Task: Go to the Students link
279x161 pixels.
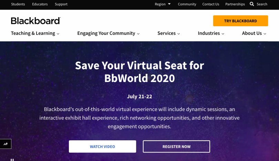Action: tap(18, 4)
